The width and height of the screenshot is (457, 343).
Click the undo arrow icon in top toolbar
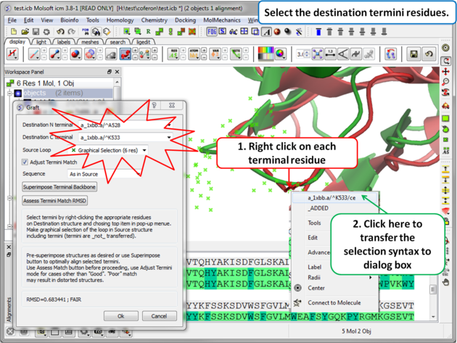[x=61, y=32]
